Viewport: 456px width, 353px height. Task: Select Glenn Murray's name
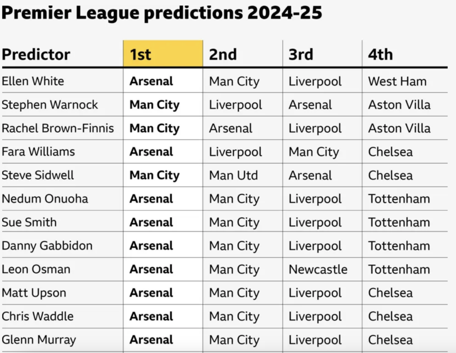pyautogui.click(x=39, y=340)
